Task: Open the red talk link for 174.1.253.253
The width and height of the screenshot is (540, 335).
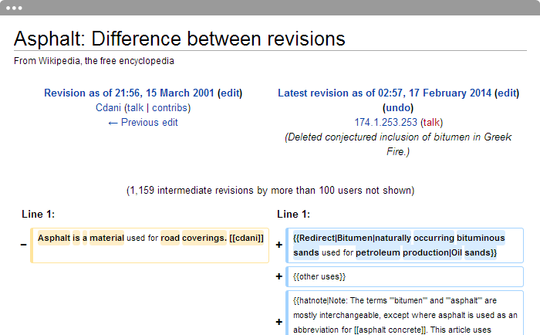Action: 431,123
